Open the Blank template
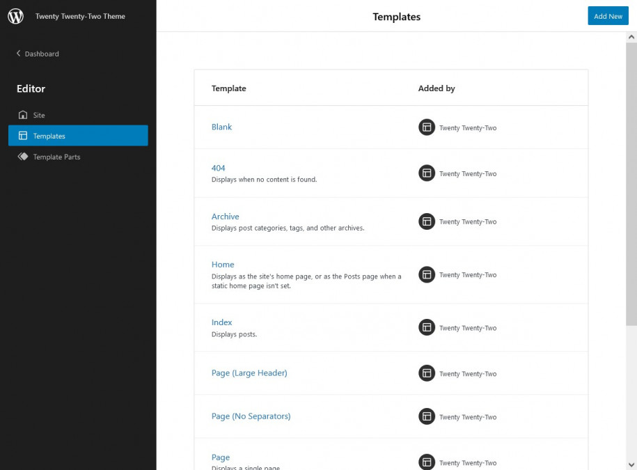Image resolution: width=637 pixels, height=470 pixels. [x=221, y=127]
